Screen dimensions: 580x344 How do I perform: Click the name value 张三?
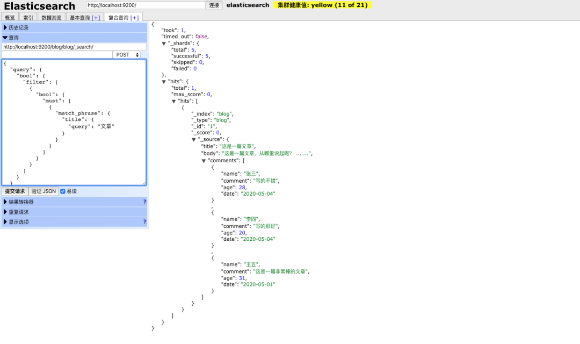251,174
